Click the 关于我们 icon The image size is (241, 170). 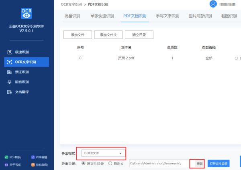tap(6, 165)
